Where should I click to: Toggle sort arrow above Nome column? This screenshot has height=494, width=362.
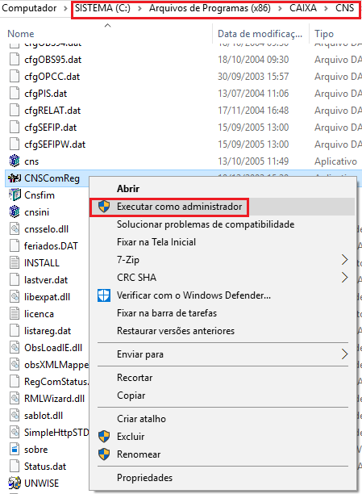click(108, 26)
